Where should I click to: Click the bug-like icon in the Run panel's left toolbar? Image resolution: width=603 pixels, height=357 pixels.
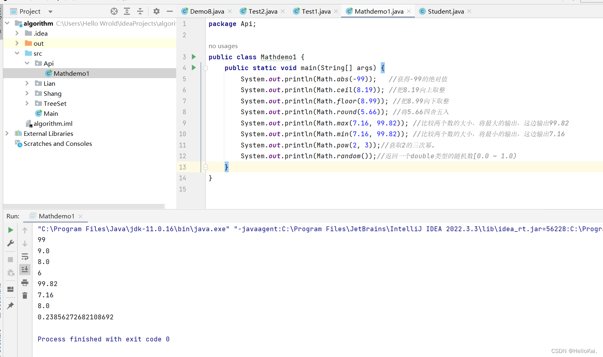(11, 273)
